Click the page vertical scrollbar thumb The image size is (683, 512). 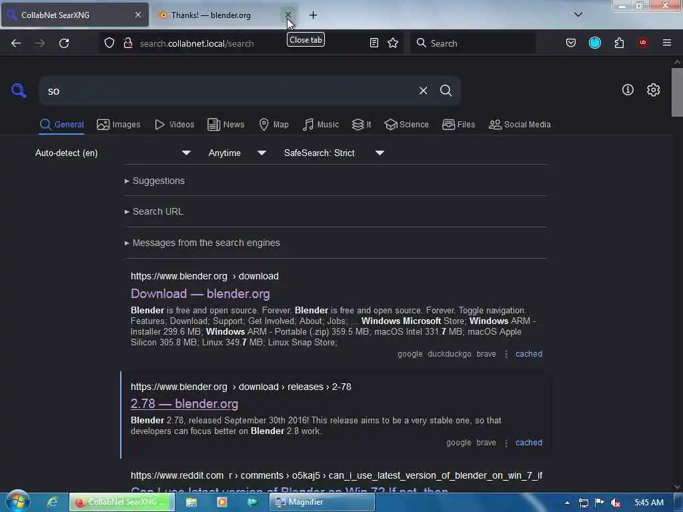coord(677,92)
